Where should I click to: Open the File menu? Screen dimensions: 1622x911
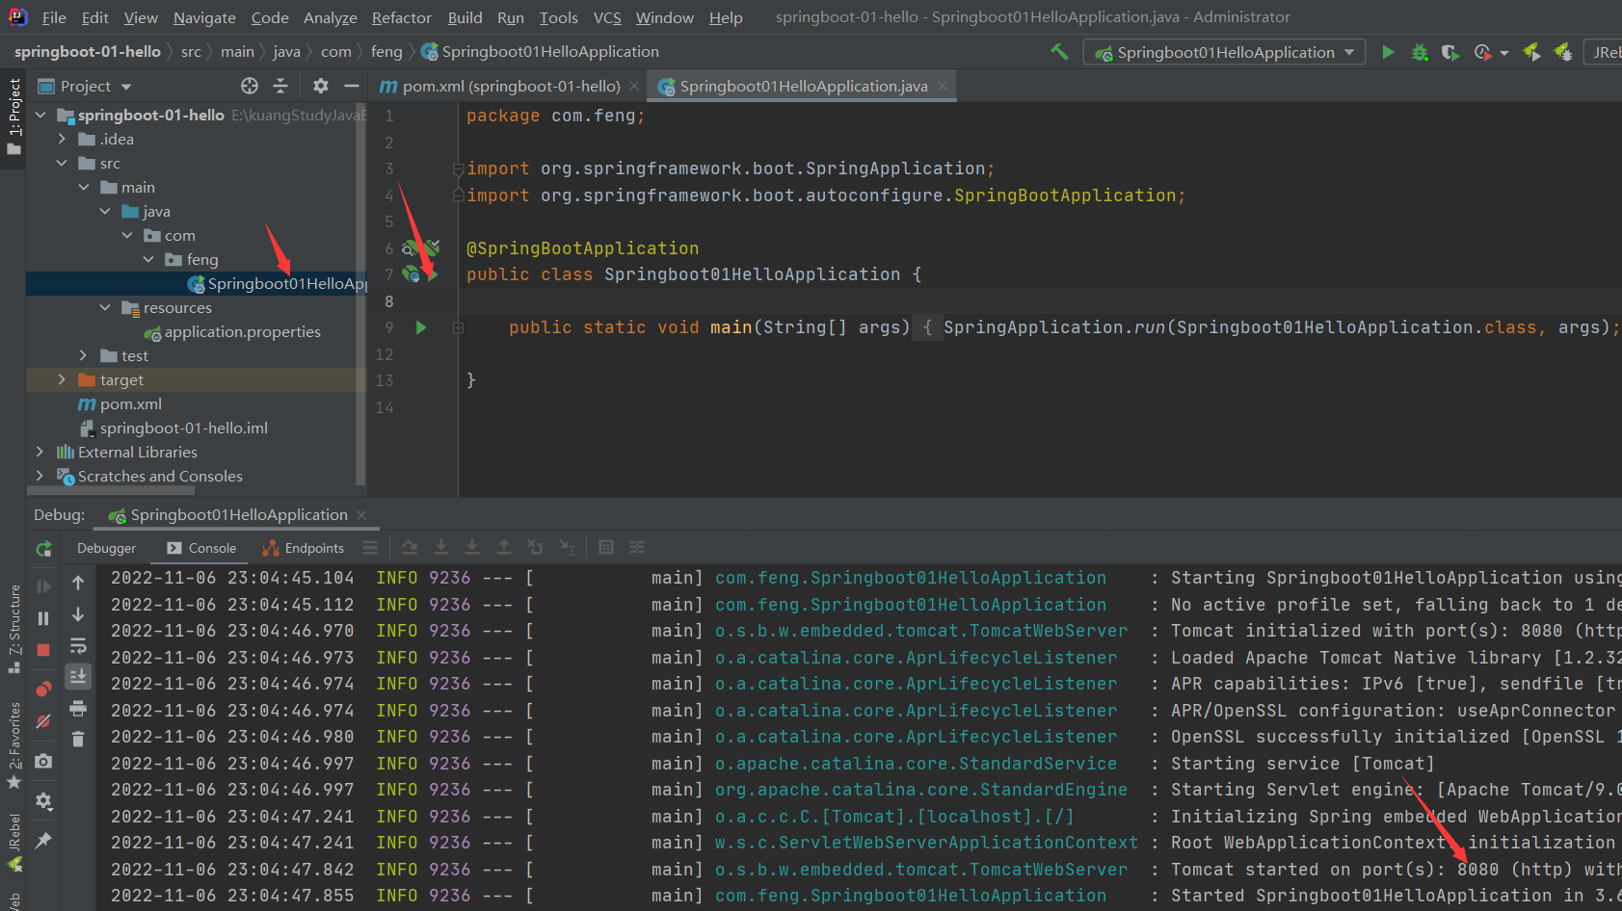coord(54,17)
